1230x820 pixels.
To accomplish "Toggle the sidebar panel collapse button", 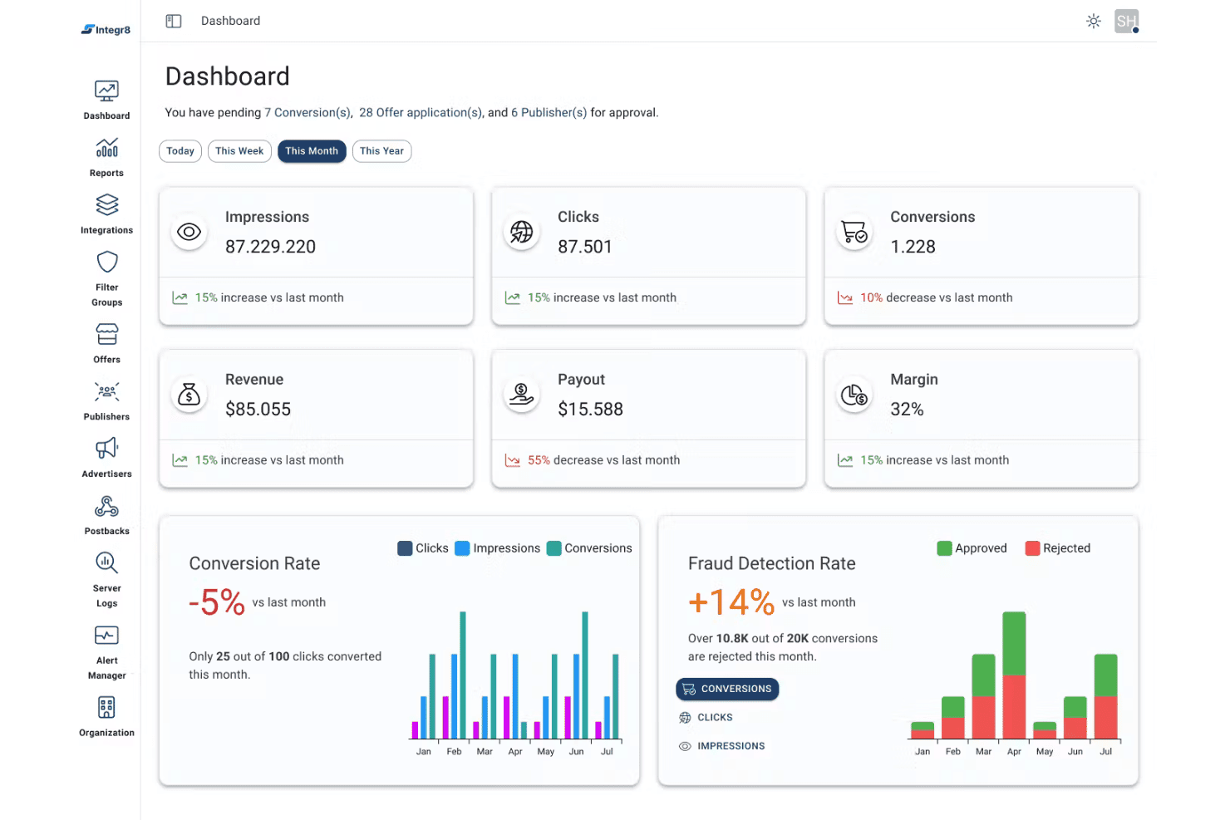I will (174, 21).
